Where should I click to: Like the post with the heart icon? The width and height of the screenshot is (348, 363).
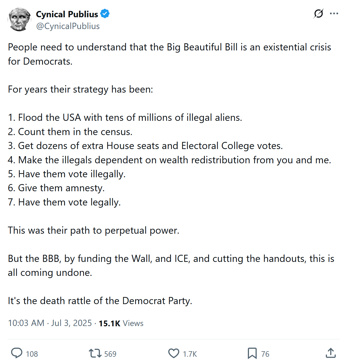[x=173, y=353]
